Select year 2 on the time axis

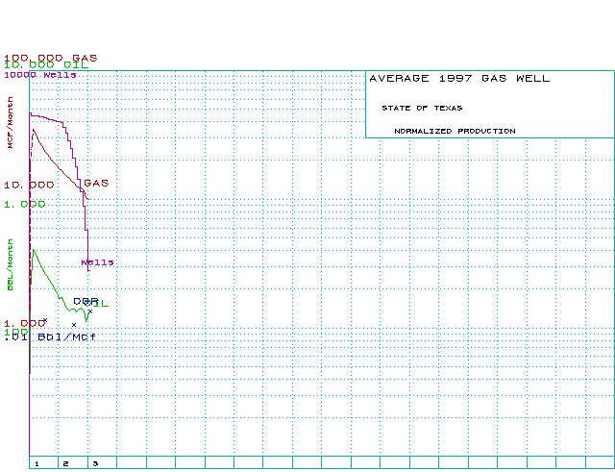pos(65,463)
